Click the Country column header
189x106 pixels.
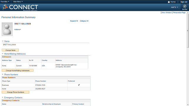click(x=45, y=60)
